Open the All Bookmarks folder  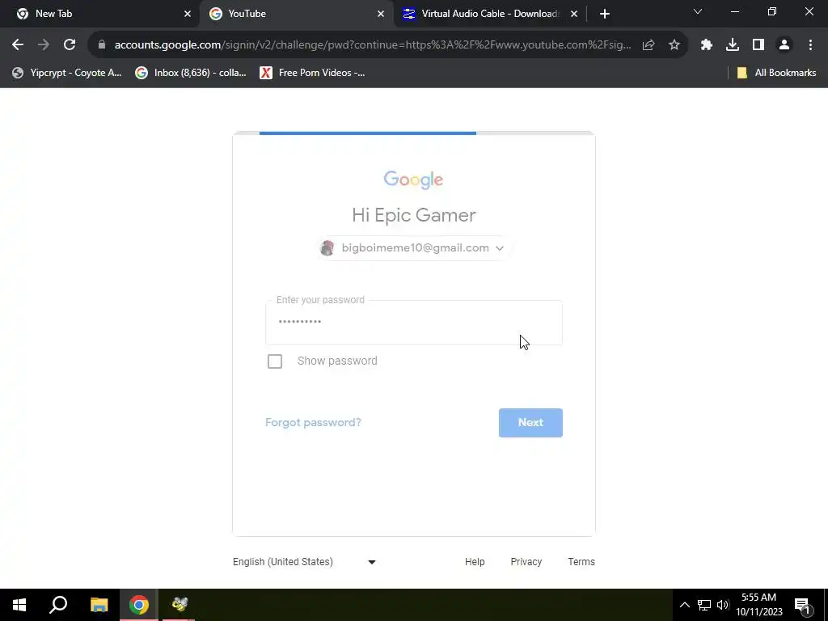coord(776,73)
